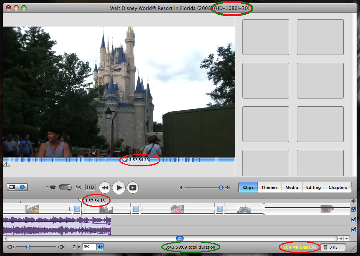Click the timeline horizontal scrollbar thumb
This screenshot has height=256, width=360.
pyautogui.click(x=180, y=239)
